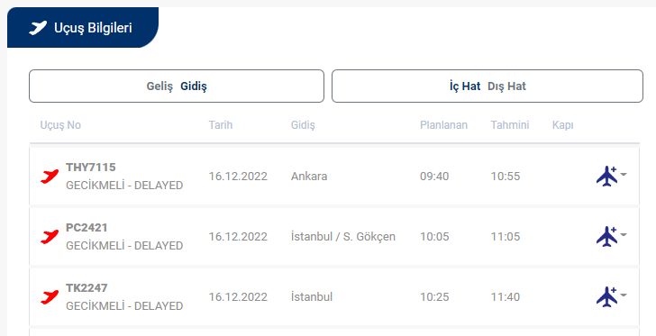Image resolution: width=656 pixels, height=336 pixels.
Task: Click the blue plane icon for TK2247
Action: pyautogui.click(x=607, y=296)
